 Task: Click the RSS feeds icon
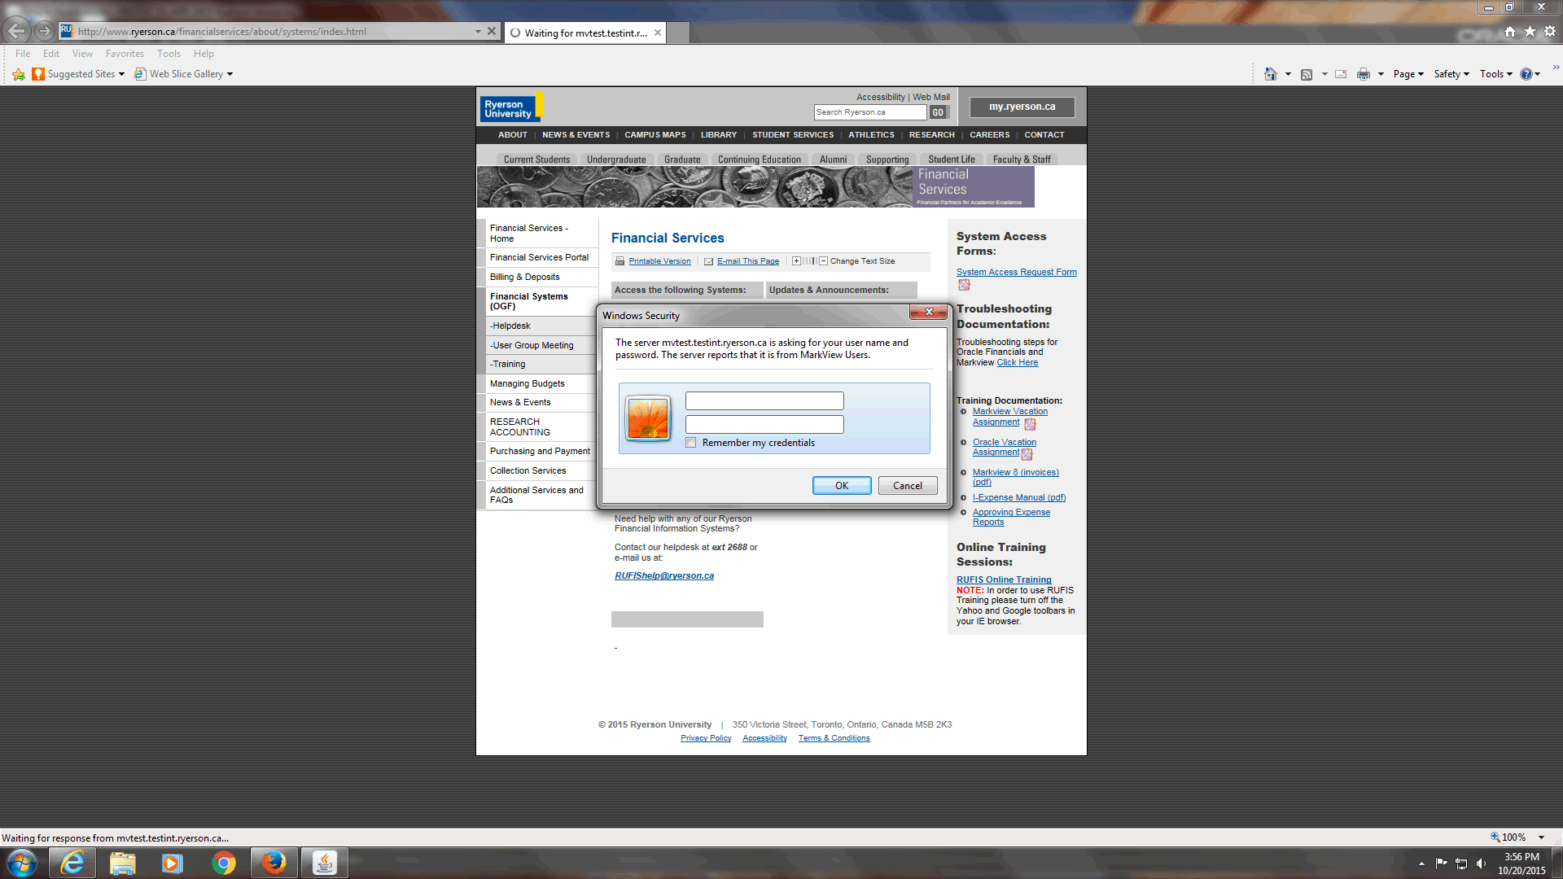pos(1307,74)
